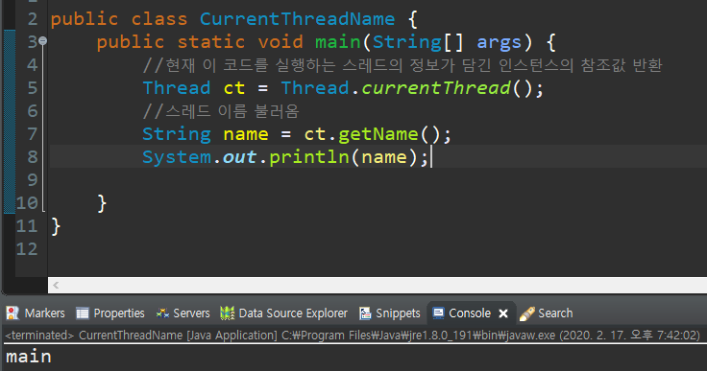Click line number 9 in gutter
This screenshot has width=707, height=371.
pyautogui.click(x=32, y=180)
